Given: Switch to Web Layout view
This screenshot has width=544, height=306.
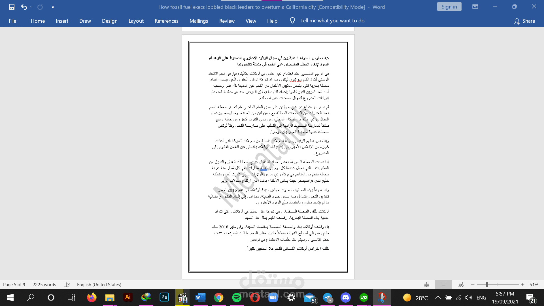Looking at the screenshot, I should point(460,284).
